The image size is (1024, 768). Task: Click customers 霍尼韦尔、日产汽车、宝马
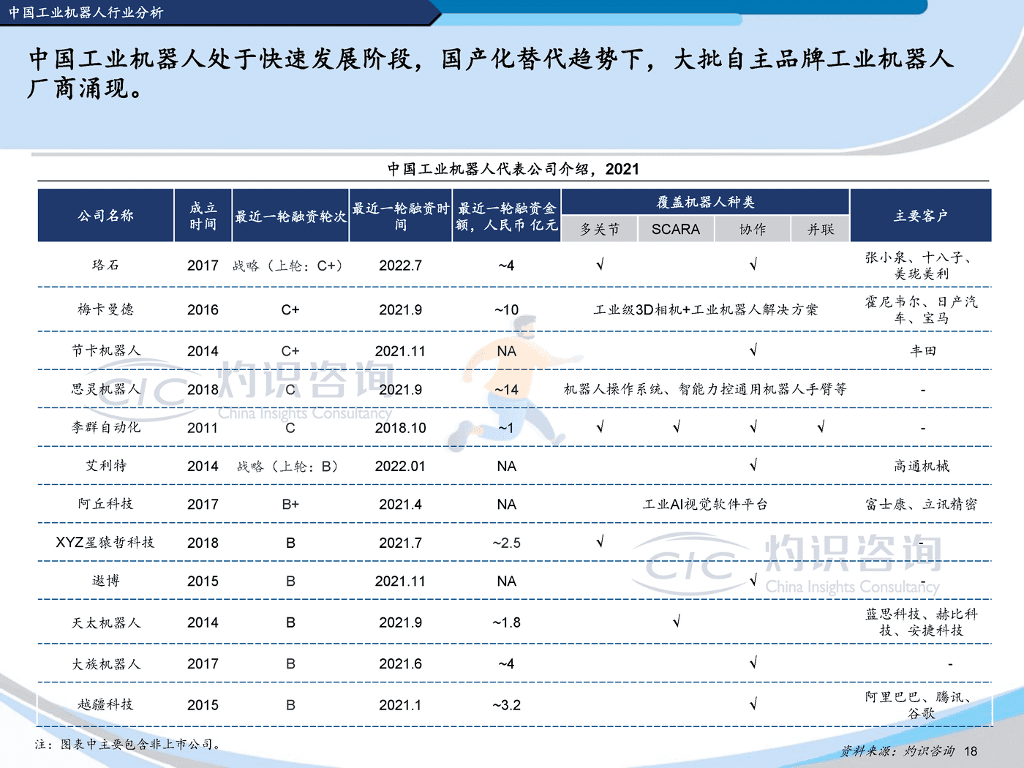(x=921, y=309)
